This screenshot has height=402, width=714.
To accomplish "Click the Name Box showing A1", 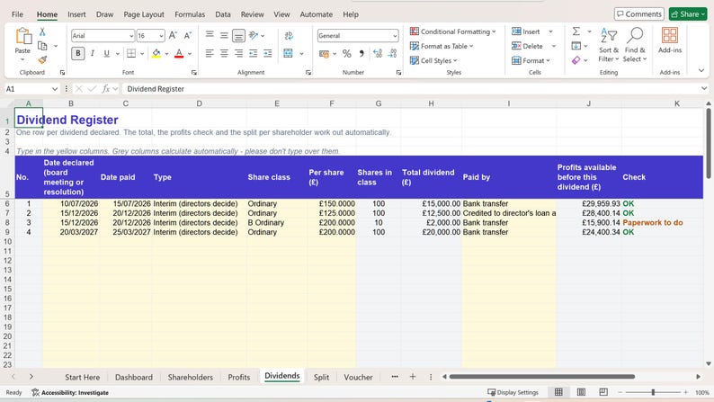I will (x=31, y=89).
